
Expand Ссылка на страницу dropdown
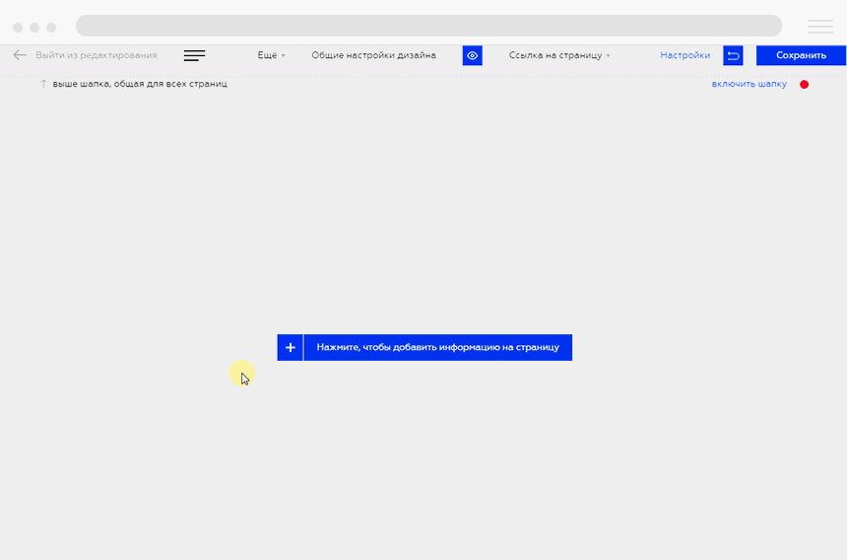tap(559, 55)
